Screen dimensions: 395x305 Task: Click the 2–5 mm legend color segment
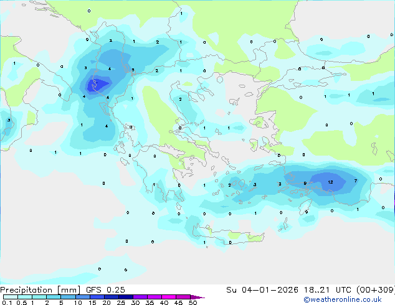point(54,297)
